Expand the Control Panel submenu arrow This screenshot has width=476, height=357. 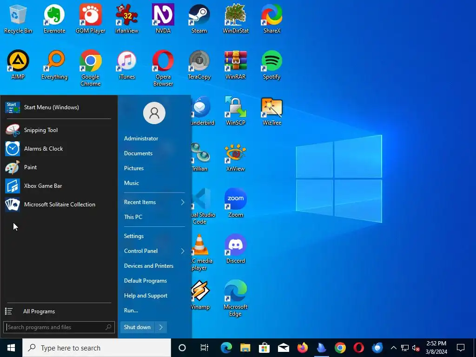pyautogui.click(x=182, y=251)
